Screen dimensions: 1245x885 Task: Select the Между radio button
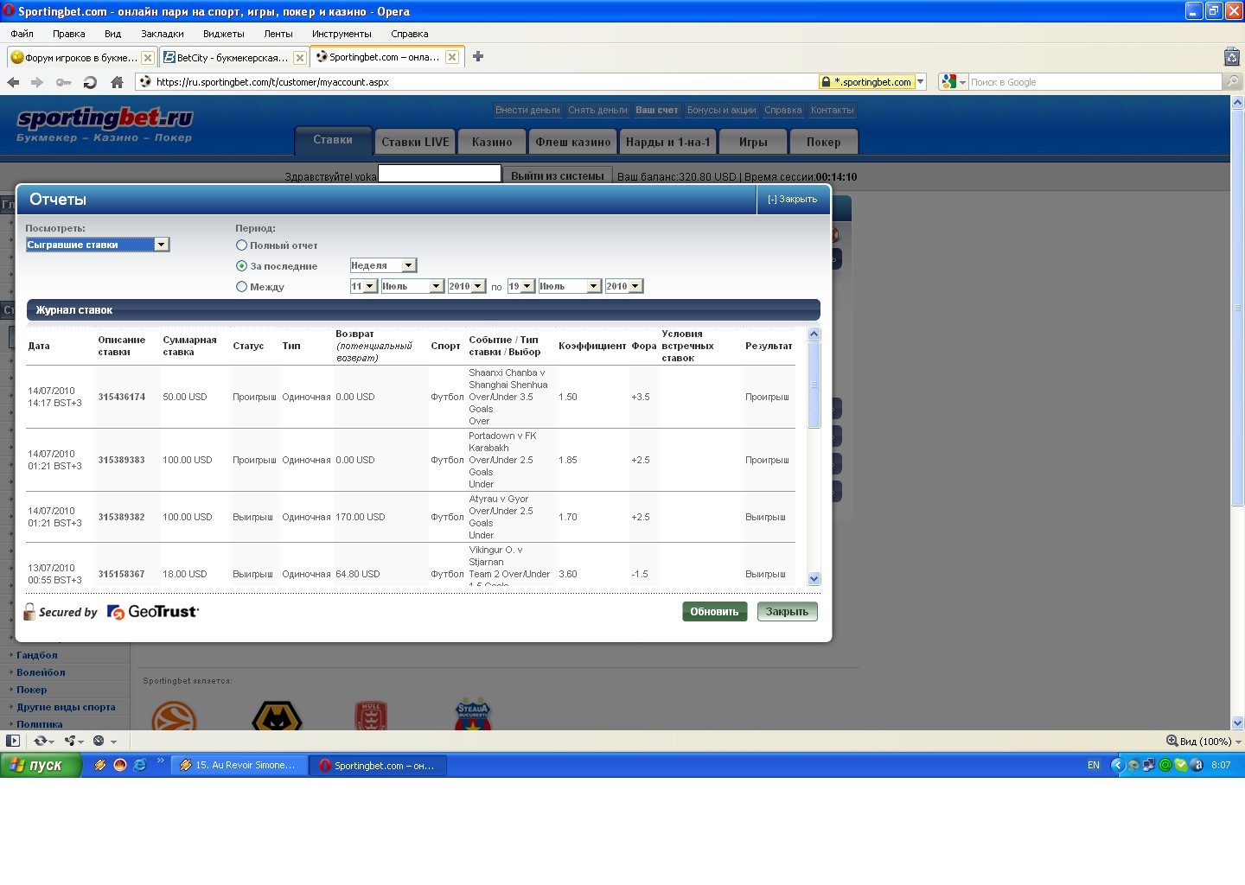coord(242,287)
